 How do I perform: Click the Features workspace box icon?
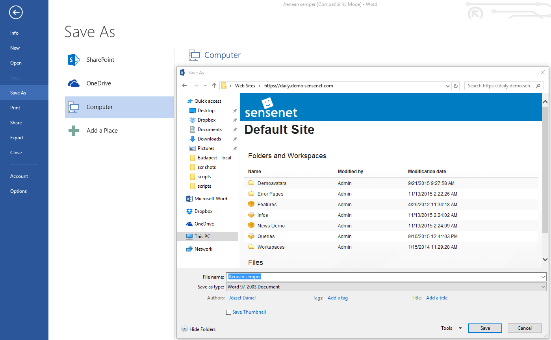(x=251, y=204)
